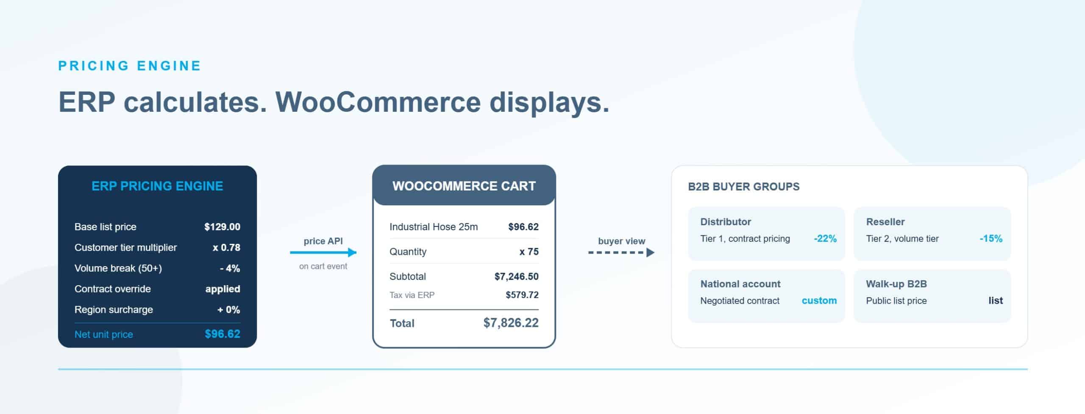This screenshot has width=1085, height=414.
Task: Select the 'Subtotal' cart label
Action: pyautogui.click(x=408, y=276)
